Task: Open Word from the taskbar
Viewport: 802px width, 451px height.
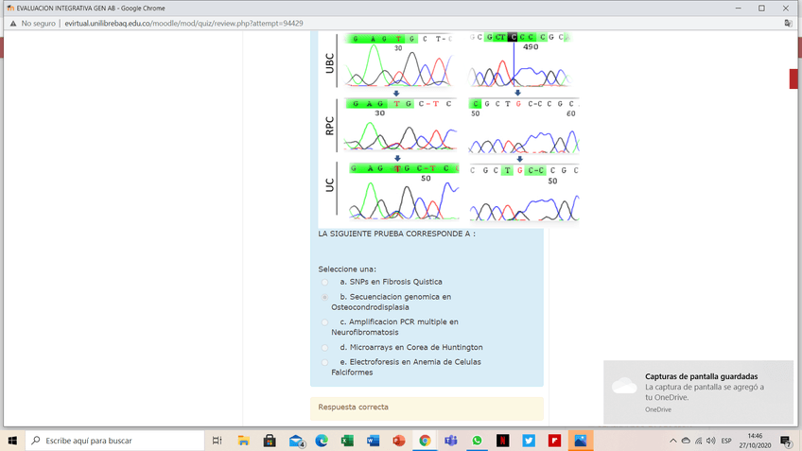Action: point(373,441)
